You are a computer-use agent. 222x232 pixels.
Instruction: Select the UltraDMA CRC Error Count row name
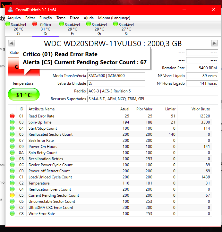pyautogui.click(x=51, y=208)
